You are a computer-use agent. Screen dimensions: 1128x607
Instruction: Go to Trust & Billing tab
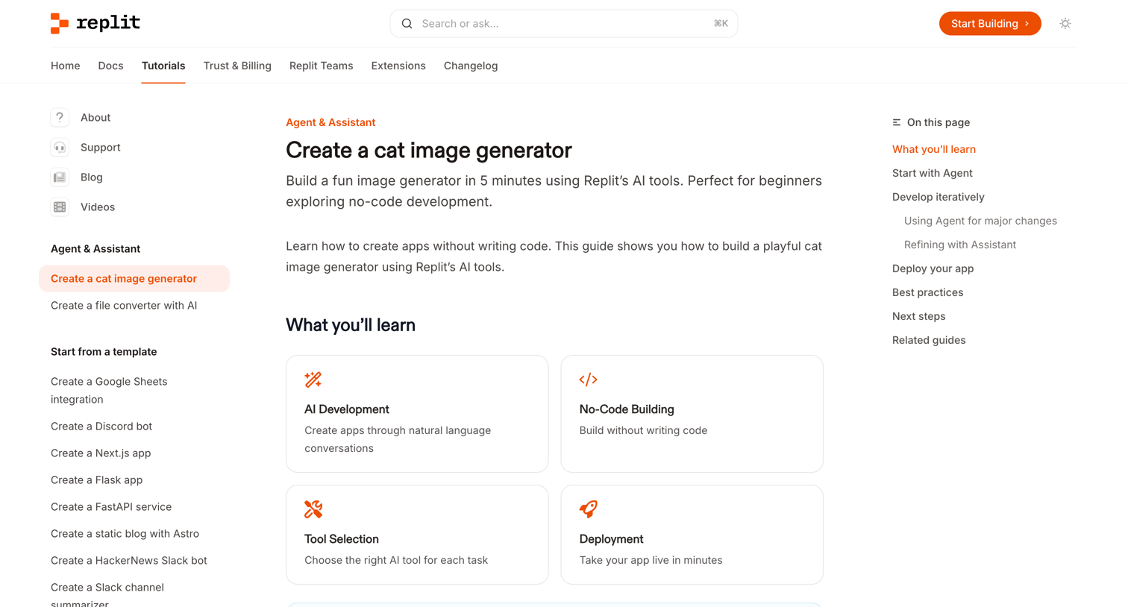click(x=237, y=66)
